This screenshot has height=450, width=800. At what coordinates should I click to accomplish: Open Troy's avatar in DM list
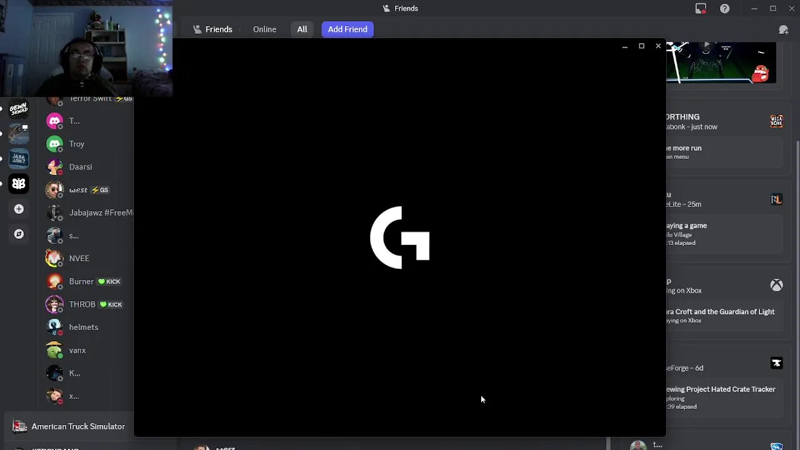tap(55, 144)
